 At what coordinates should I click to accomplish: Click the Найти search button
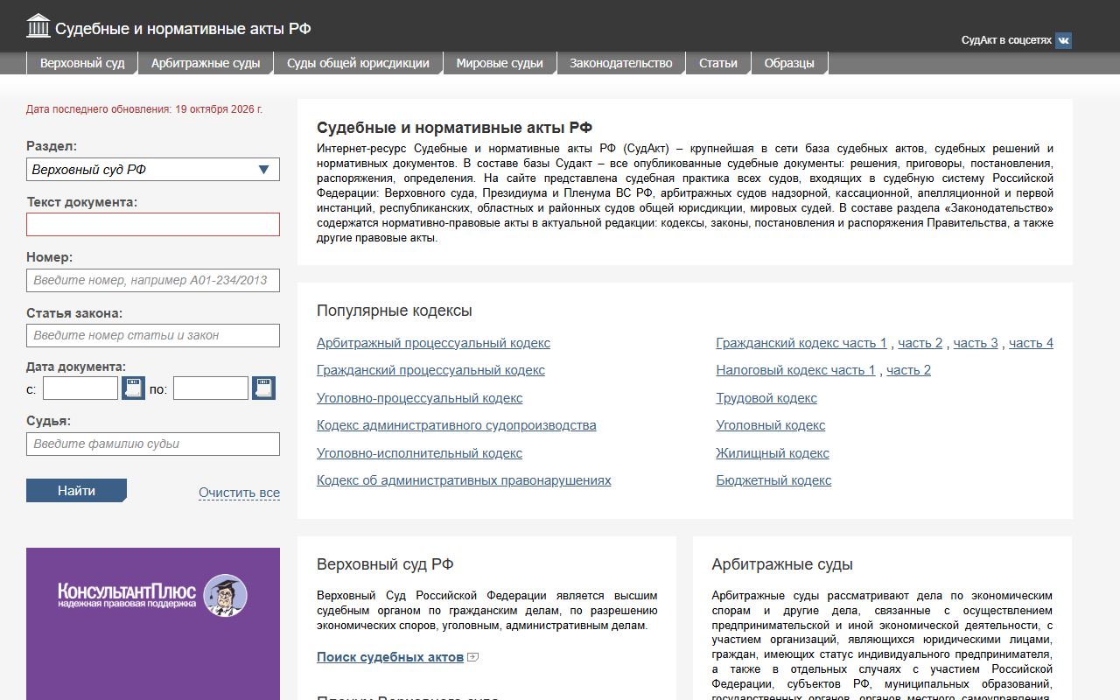coord(76,491)
